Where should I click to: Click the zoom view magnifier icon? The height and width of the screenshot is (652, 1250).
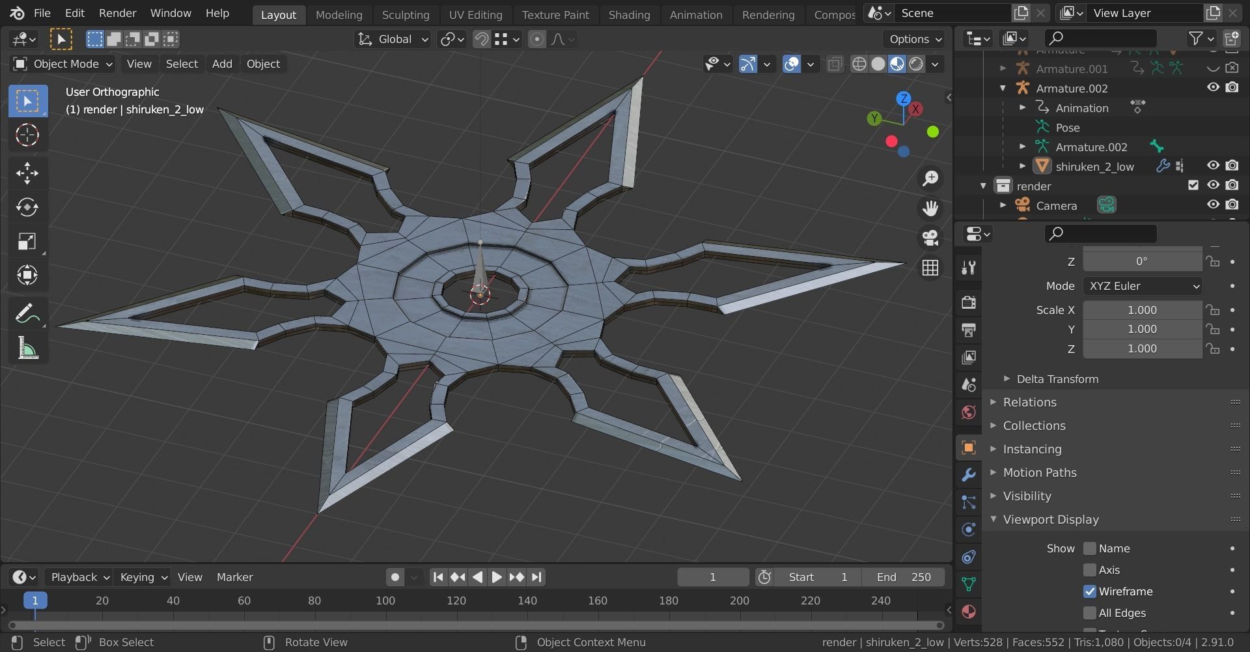(930, 178)
